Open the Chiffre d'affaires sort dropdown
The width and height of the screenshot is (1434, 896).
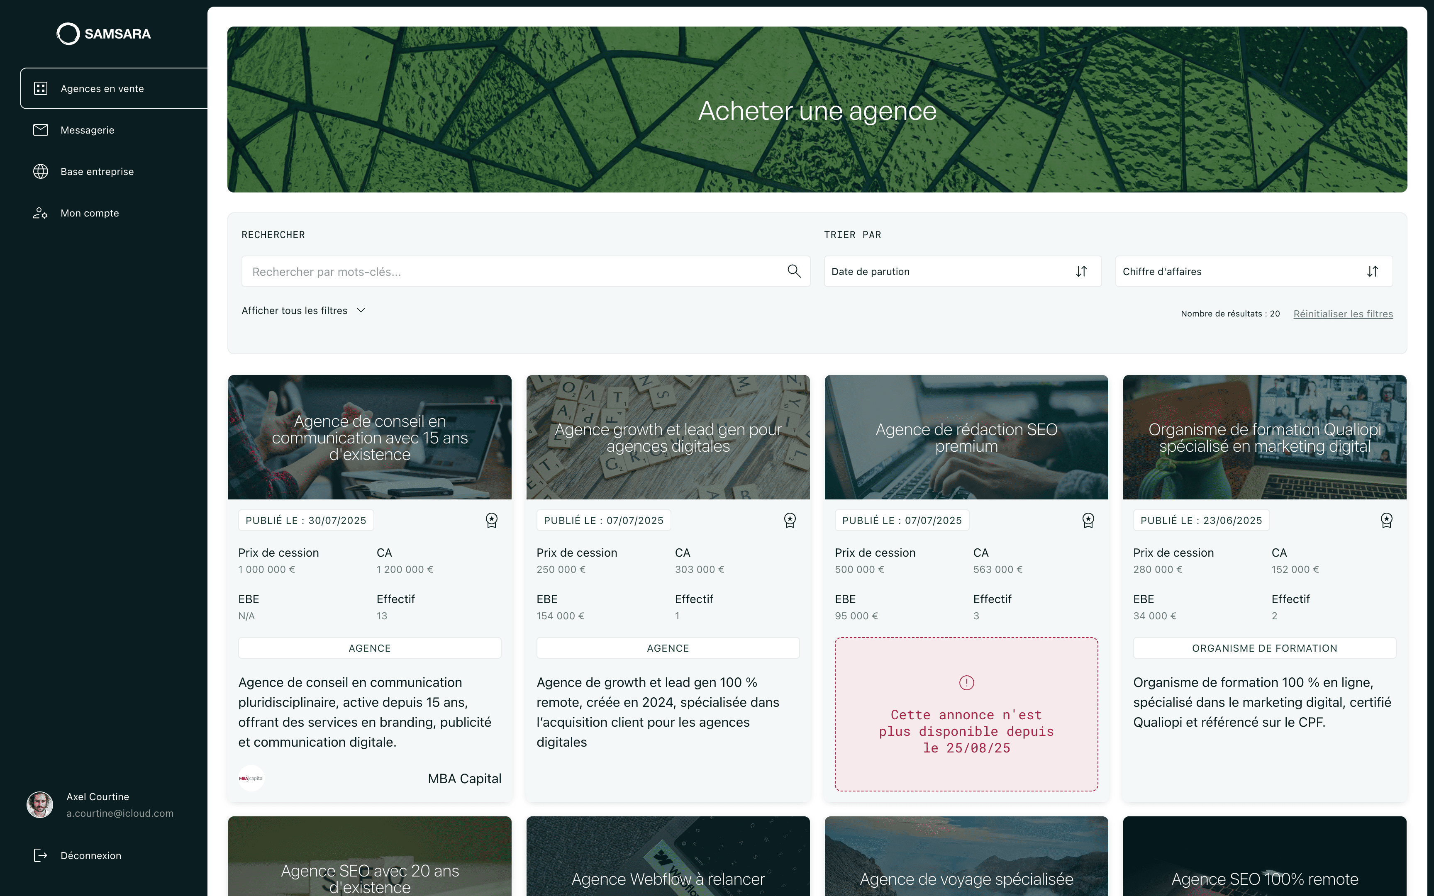(1254, 271)
